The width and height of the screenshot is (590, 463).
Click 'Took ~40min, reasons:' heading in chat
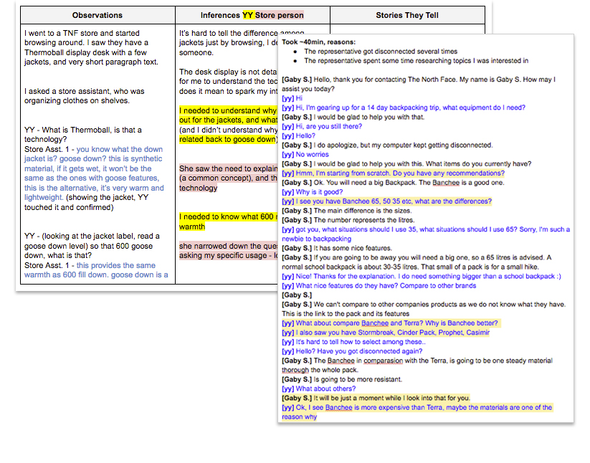pos(319,42)
